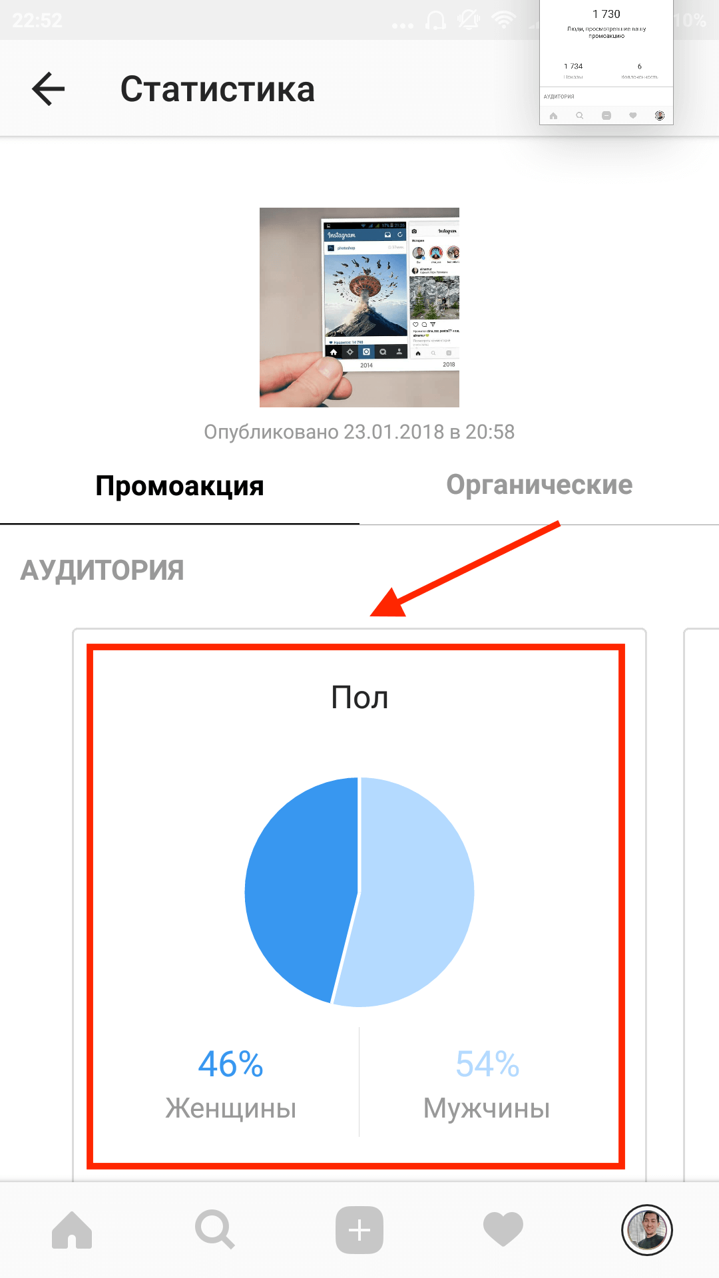Open the Home feed icon
The image size is (719, 1278).
pyautogui.click(x=72, y=1230)
